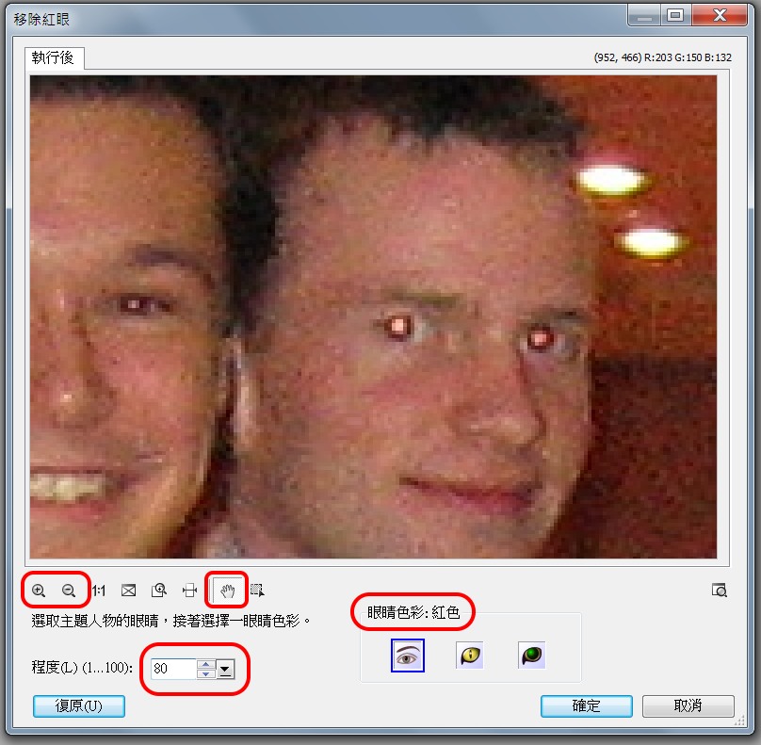Select the hand pan tool
This screenshot has width=761, height=745.
[226, 591]
